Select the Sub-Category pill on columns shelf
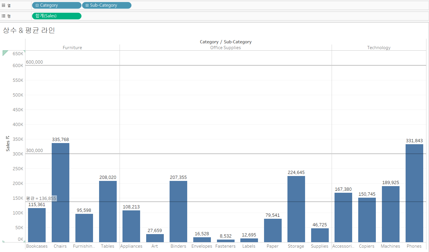Screen dimensions: 429x252 [x=107, y=5]
